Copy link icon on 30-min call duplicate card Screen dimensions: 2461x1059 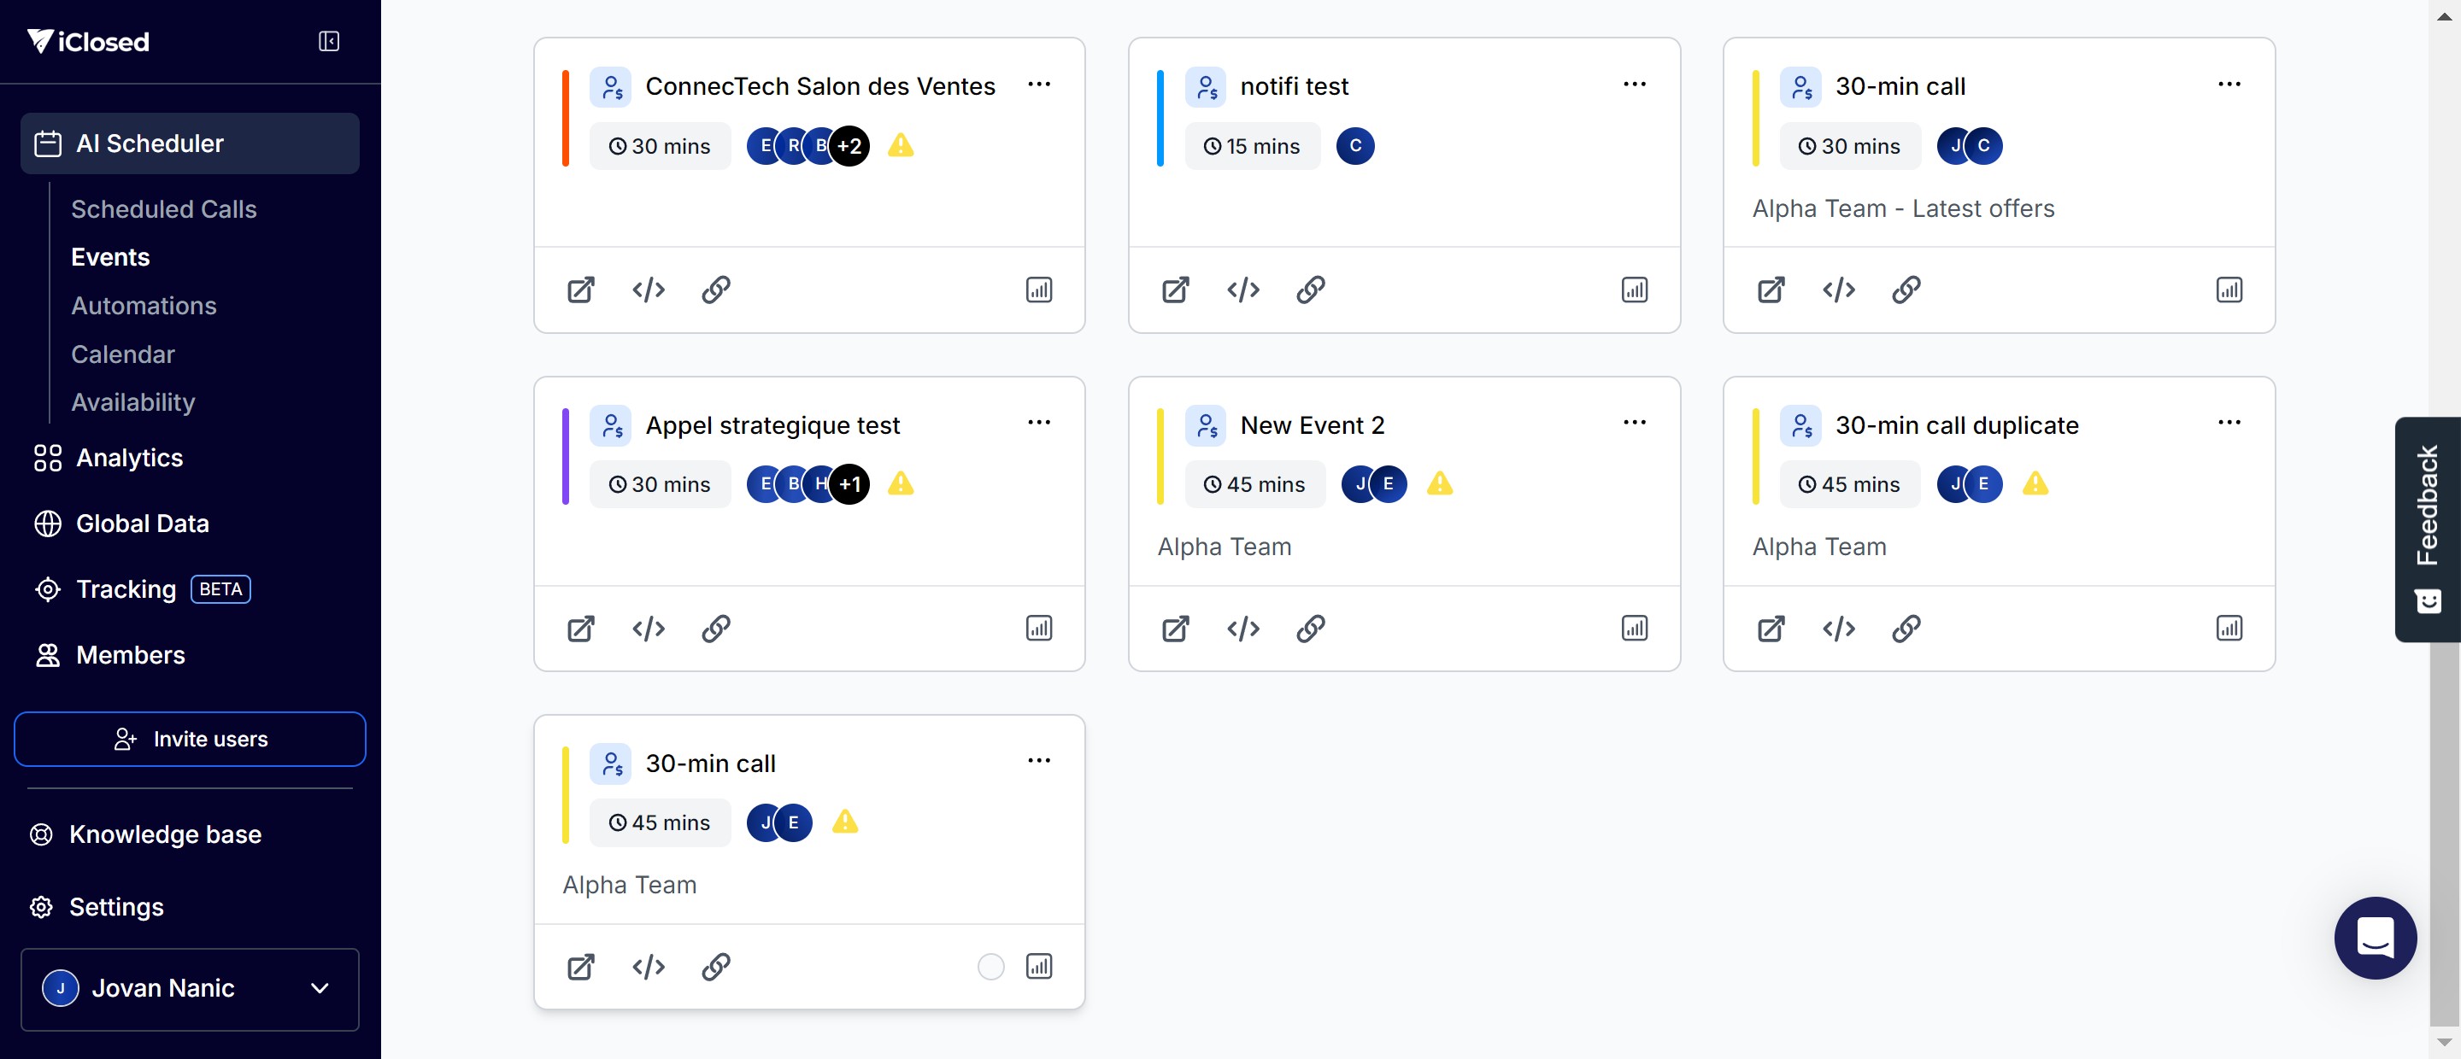1906,629
